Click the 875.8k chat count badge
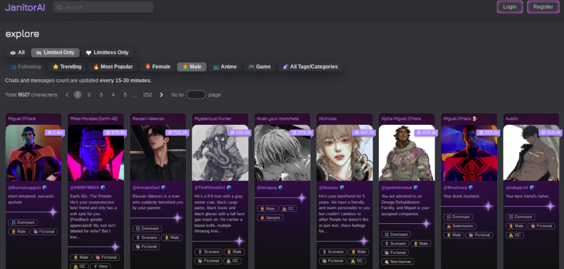The image size is (564, 269). click(x=115, y=133)
